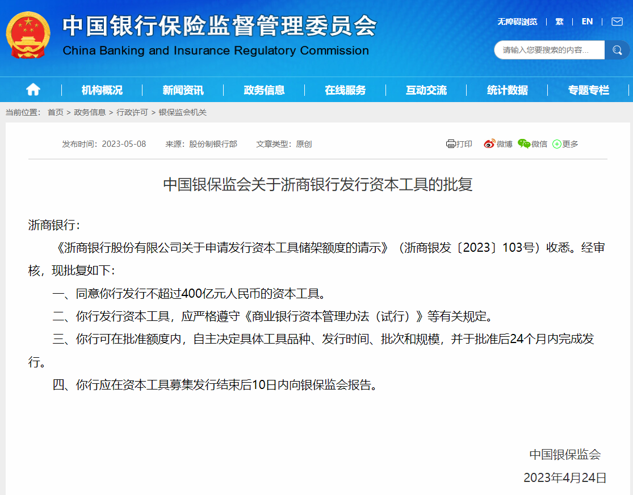Go to 首页 in the breadcrumb
The width and height of the screenshot is (633, 495).
point(55,112)
